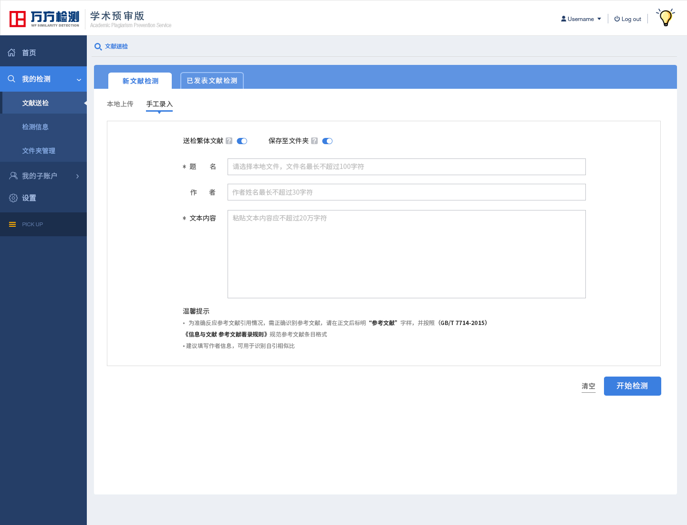Select the 本地上传 sub-tab
Image resolution: width=687 pixels, height=525 pixels.
click(x=120, y=104)
